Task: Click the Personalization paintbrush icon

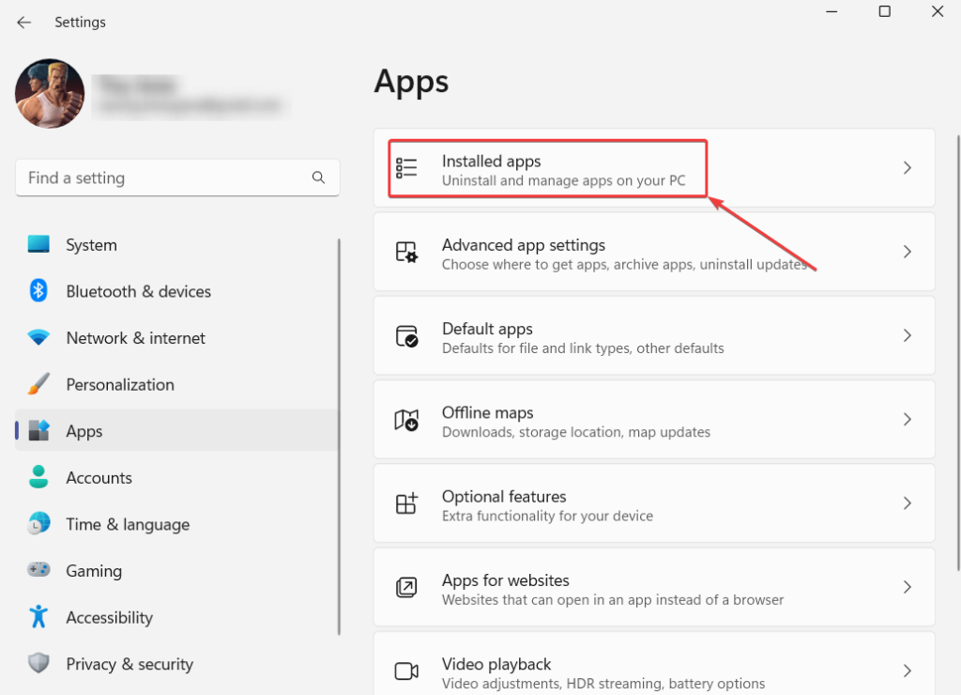Action: coord(38,384)
